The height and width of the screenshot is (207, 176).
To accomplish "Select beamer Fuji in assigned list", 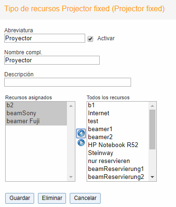I will tap(36, 121).
